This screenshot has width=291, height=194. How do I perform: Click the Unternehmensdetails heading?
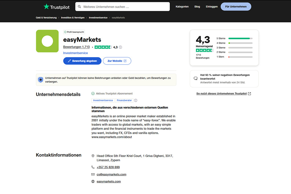(58, 95)
